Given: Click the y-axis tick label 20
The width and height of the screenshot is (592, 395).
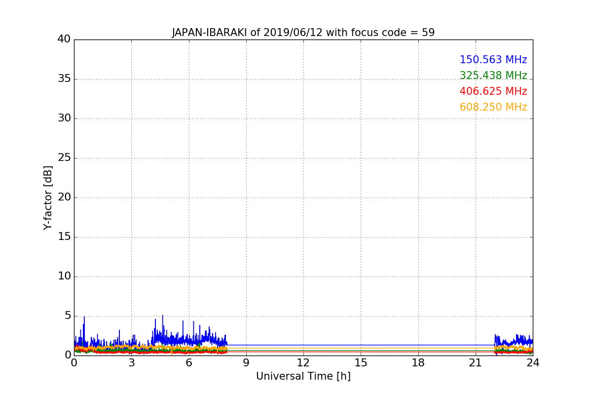Looking at the screenshot, I should point(64,197).
